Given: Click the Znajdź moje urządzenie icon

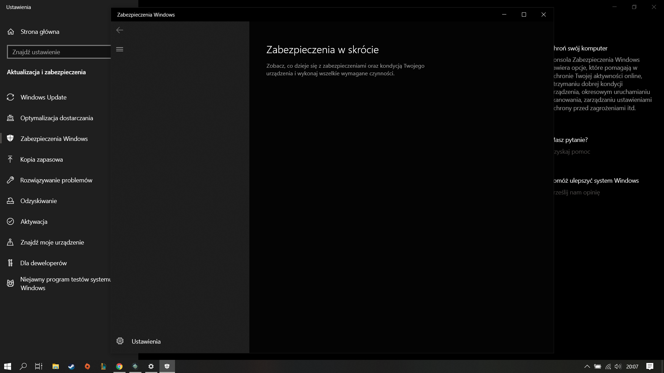Looking at the screenshot, I should coord(10,242).
